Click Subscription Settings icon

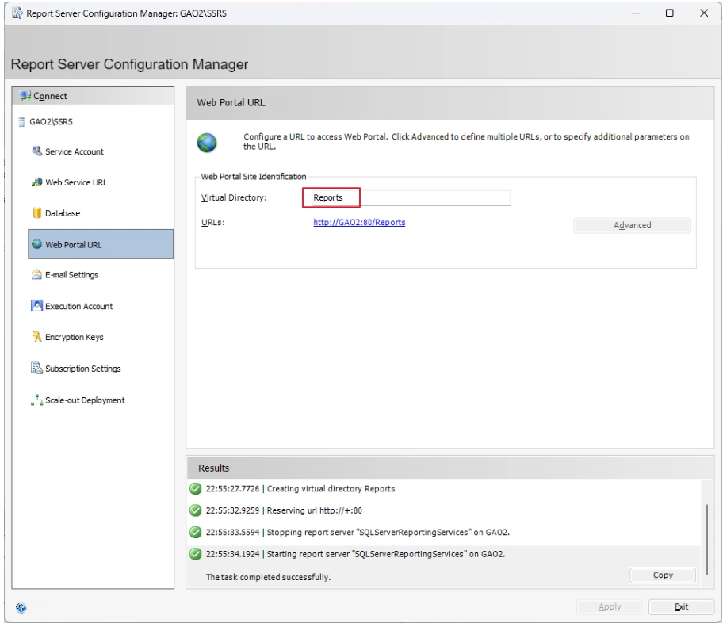[36, 368]
